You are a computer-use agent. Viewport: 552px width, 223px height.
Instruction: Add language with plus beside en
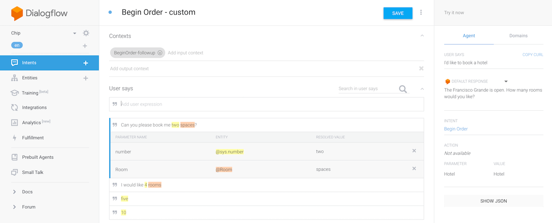click(85, 46)
